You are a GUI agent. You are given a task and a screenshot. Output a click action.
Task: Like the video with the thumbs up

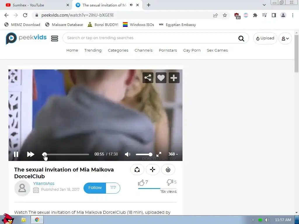141,183
